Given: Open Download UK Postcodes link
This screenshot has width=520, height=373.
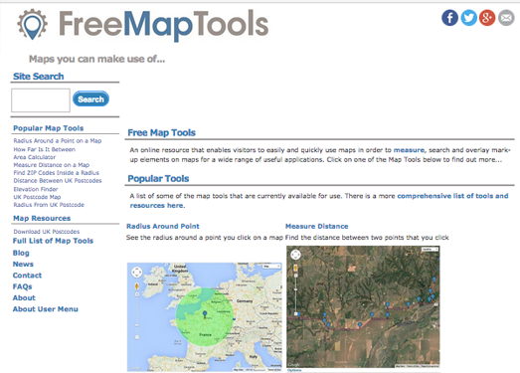Looking at the screenshot, I should coord(47,232).
